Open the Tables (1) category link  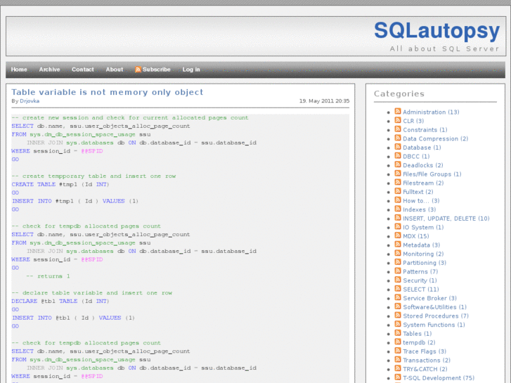418,334
